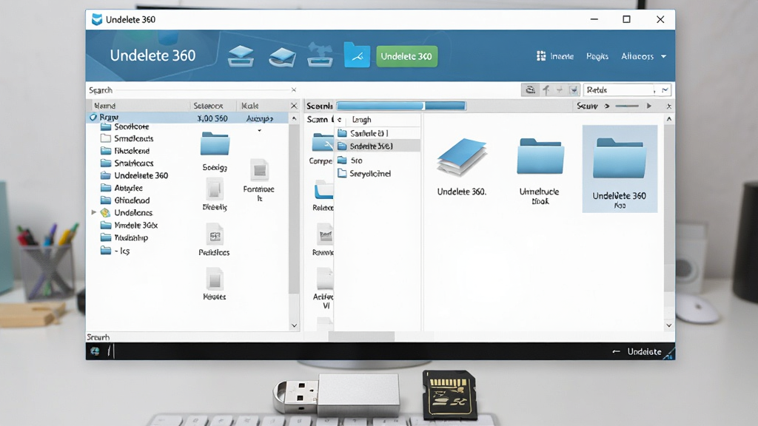
Task: Focus the Search field at the top left
Action: pos(189,90)
